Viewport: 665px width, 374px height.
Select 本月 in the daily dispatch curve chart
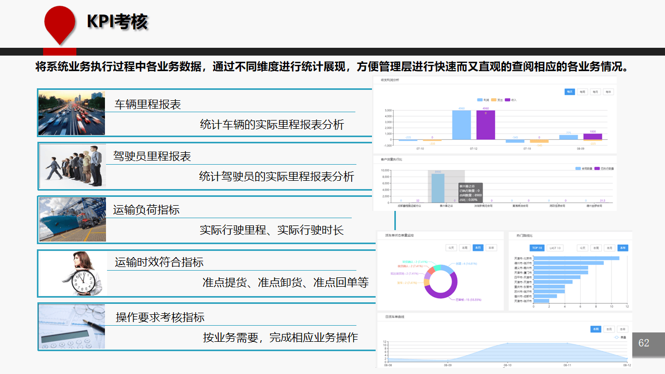click(x=609, y=329)
